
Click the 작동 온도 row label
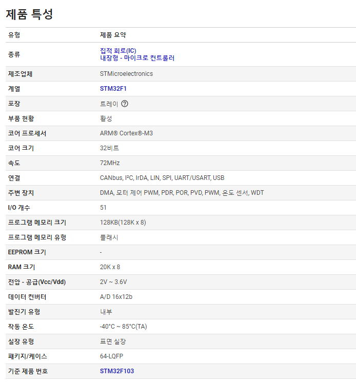point(21,327)
